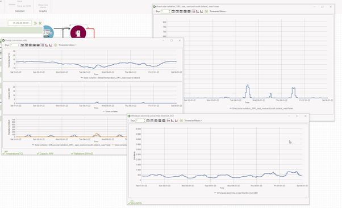Open Timeseries Means dropdown in Direct solar radiation window
This screenshot has width=342, height=208.
click(x=218, y=11)
